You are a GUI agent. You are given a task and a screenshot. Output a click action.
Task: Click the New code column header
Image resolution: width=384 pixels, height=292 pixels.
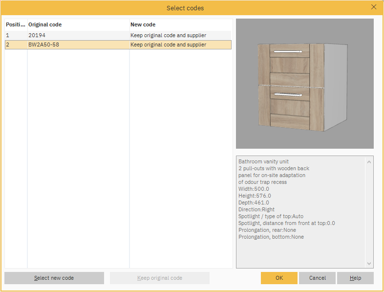(180, 24)
